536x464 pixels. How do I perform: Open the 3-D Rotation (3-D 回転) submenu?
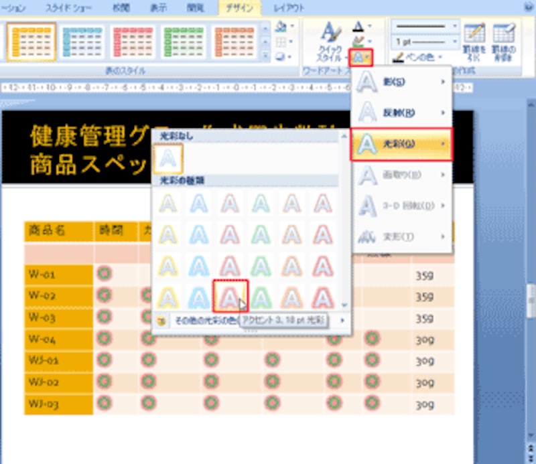point(401,206)
